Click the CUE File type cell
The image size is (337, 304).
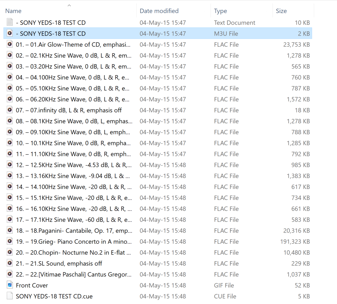[225, 297]
